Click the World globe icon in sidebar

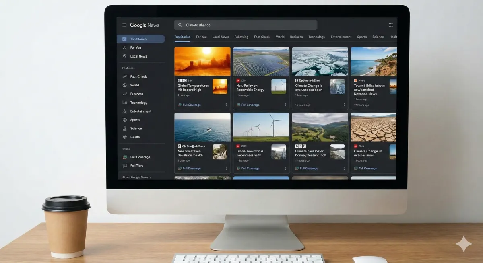click(125, 85)
